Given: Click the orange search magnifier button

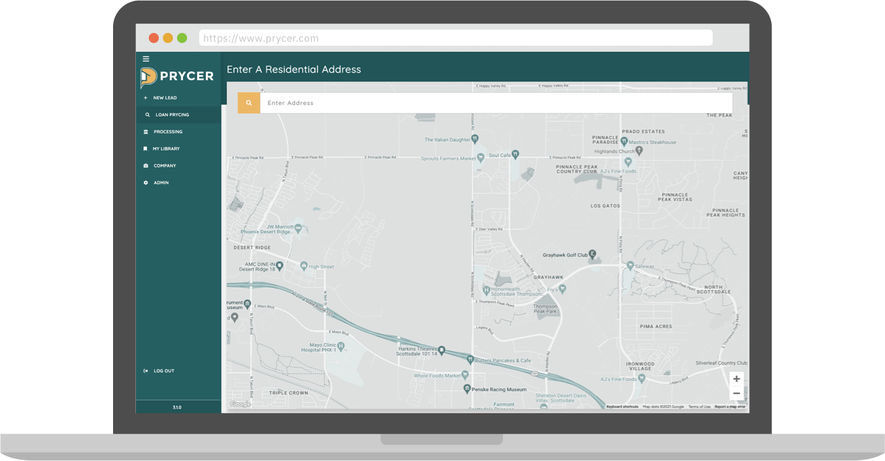Looking at the screenshot, I should point(249,103).
